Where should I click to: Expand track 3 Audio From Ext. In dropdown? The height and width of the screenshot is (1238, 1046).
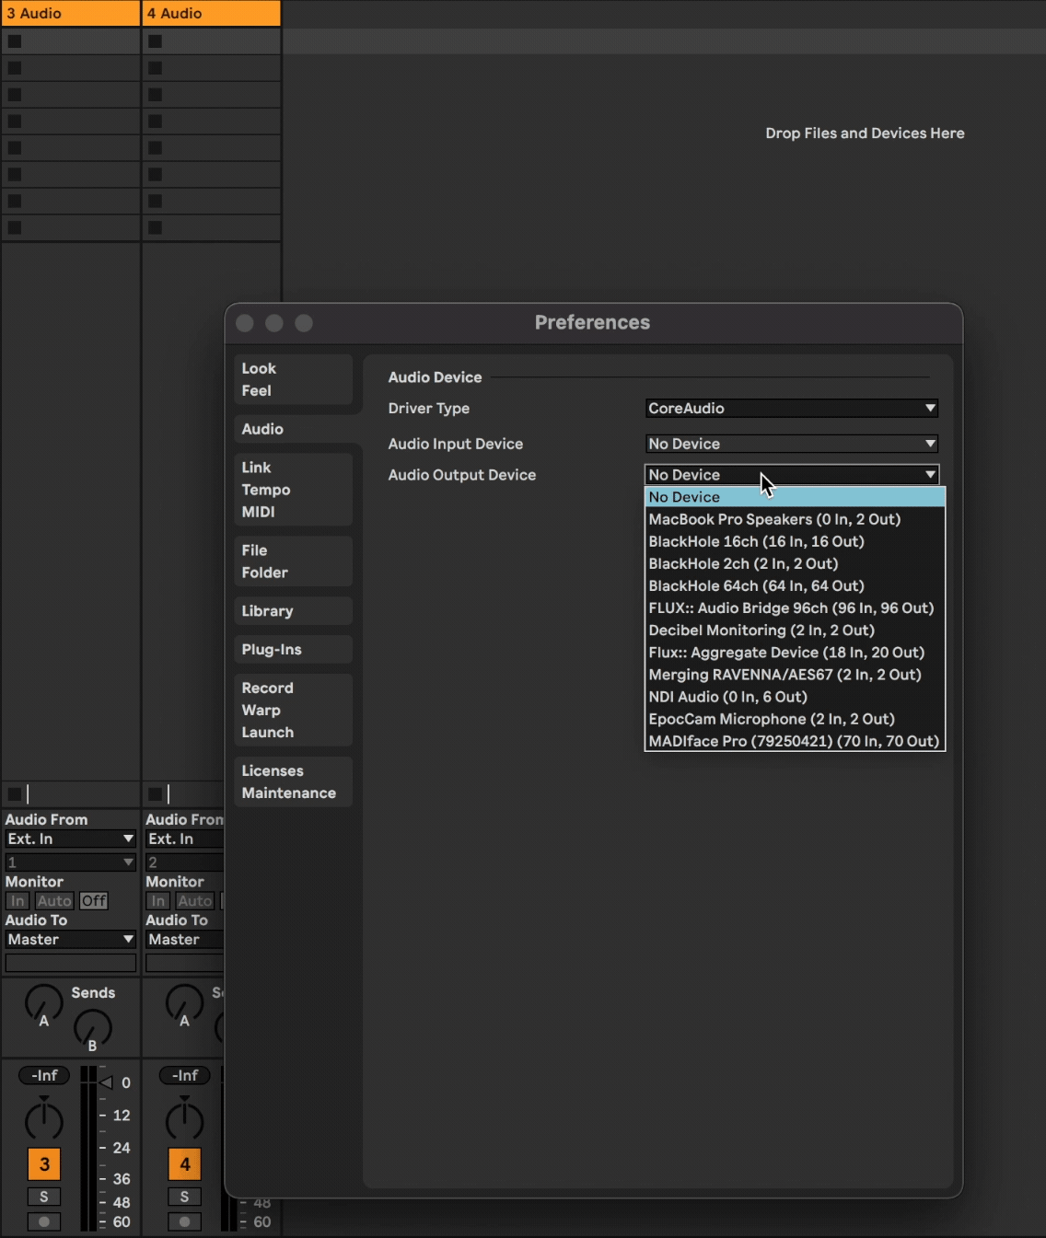click(70, 839)
